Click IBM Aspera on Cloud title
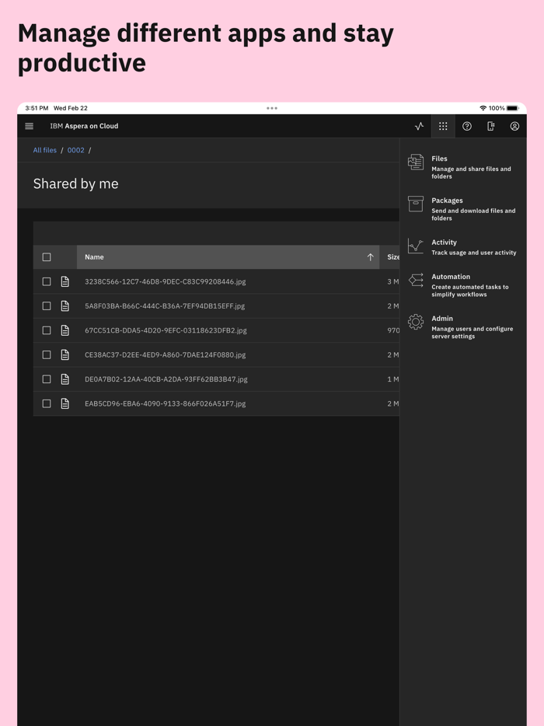Screen dimensions: 544x726 [84, 126]
